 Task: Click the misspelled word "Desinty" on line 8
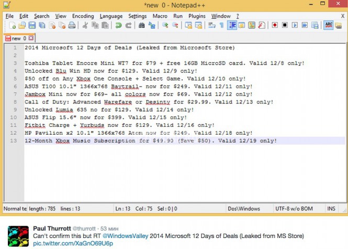point(158,102)
